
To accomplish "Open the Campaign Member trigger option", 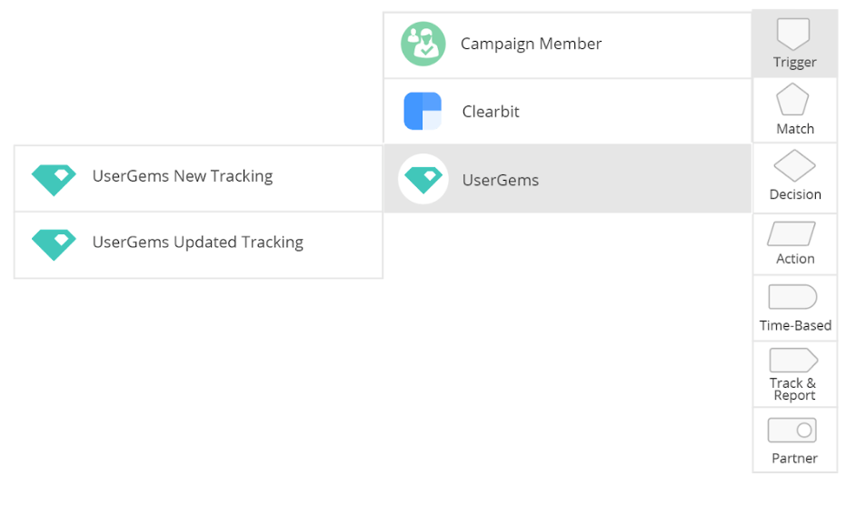I will pos(567,45).
